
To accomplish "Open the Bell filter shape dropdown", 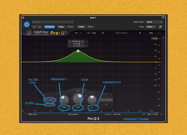I will 50,100.
